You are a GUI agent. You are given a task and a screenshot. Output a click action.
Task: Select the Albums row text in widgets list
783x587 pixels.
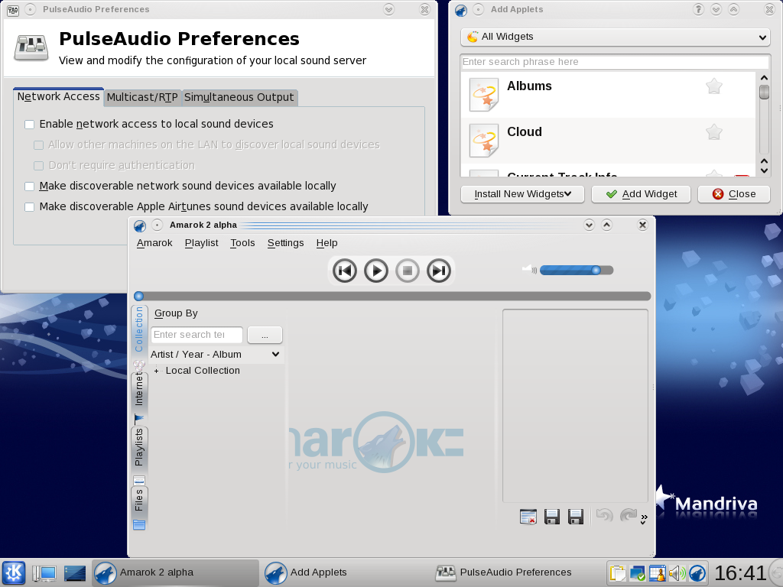(529, 86)
